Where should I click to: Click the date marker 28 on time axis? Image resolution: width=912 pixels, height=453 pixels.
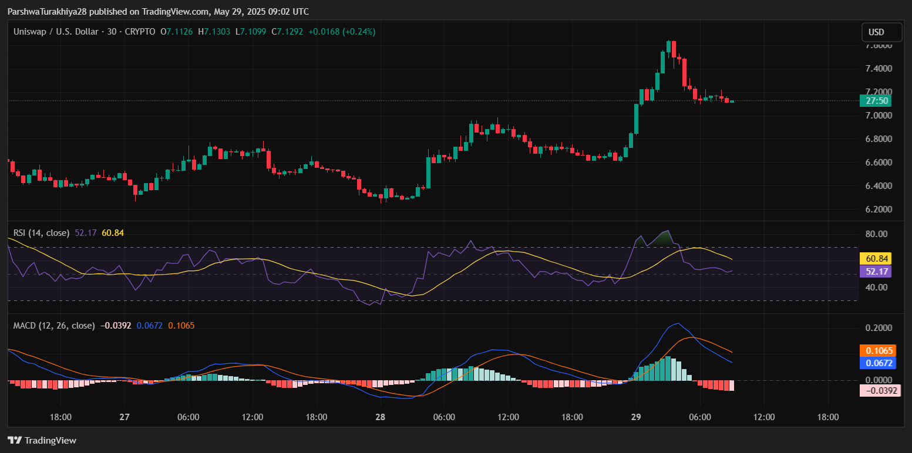pos(381,417)
